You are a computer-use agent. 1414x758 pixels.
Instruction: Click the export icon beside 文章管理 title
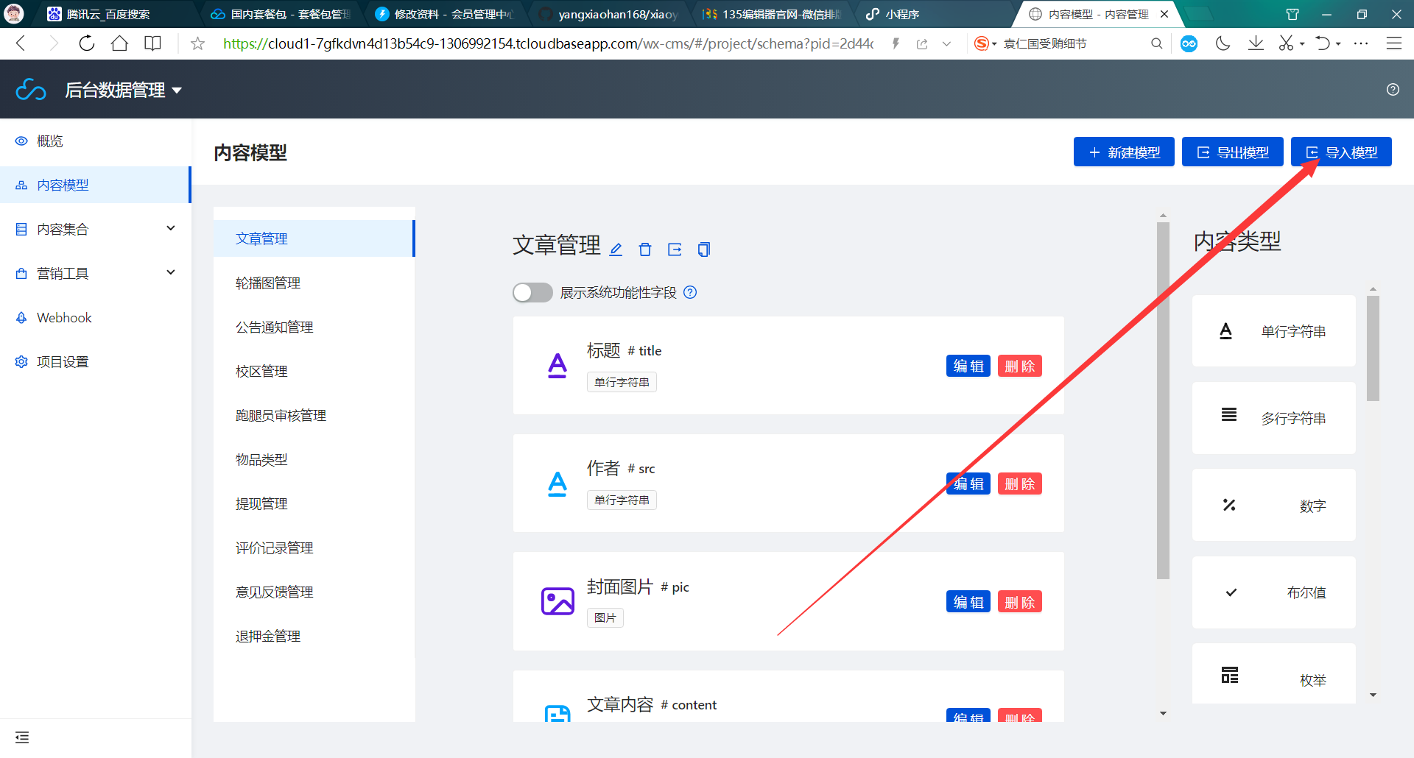click(x=675, y=249)
